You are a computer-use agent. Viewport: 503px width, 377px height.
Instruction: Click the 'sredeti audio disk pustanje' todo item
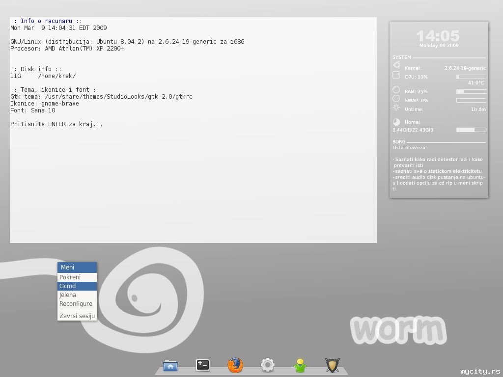(x=439, y=183)
